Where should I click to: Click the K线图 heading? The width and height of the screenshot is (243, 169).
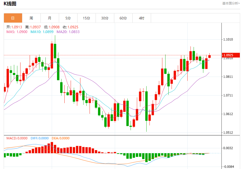point(10,4)
